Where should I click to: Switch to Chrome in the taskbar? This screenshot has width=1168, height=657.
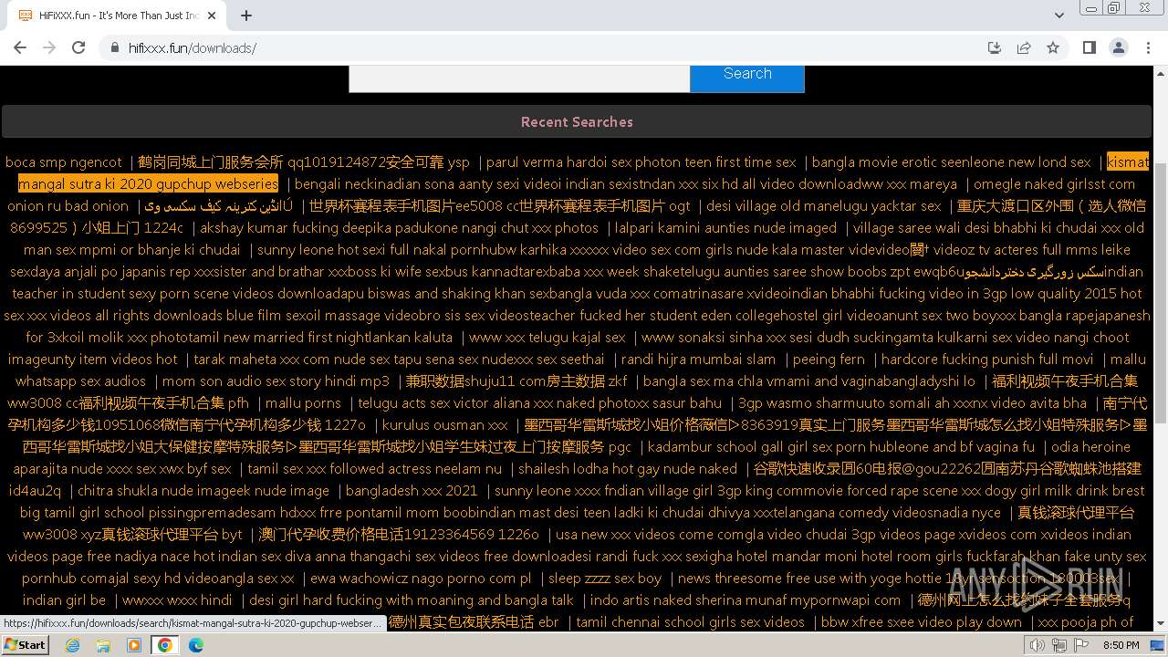pyautogui.click(x=165, y=645)
